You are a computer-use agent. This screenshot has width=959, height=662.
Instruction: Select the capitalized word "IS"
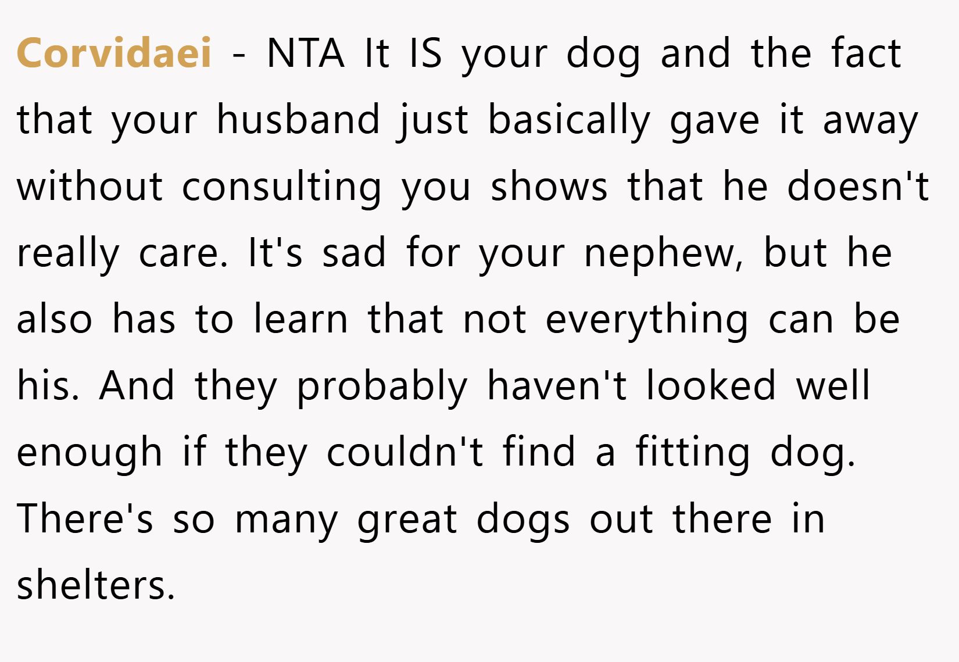(425, 53)
